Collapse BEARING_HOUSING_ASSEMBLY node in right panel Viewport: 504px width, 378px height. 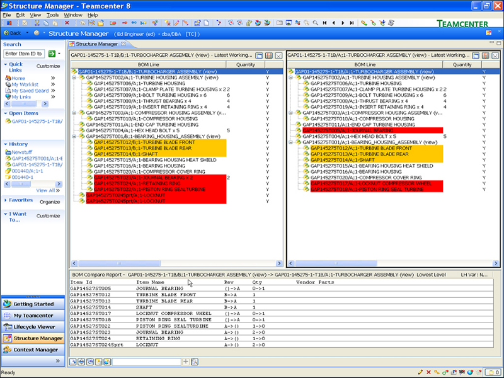[x=291, y=142]
